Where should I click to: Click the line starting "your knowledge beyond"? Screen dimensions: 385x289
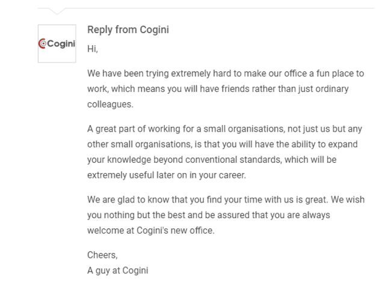pyautogui.click(x=212, y=160)
